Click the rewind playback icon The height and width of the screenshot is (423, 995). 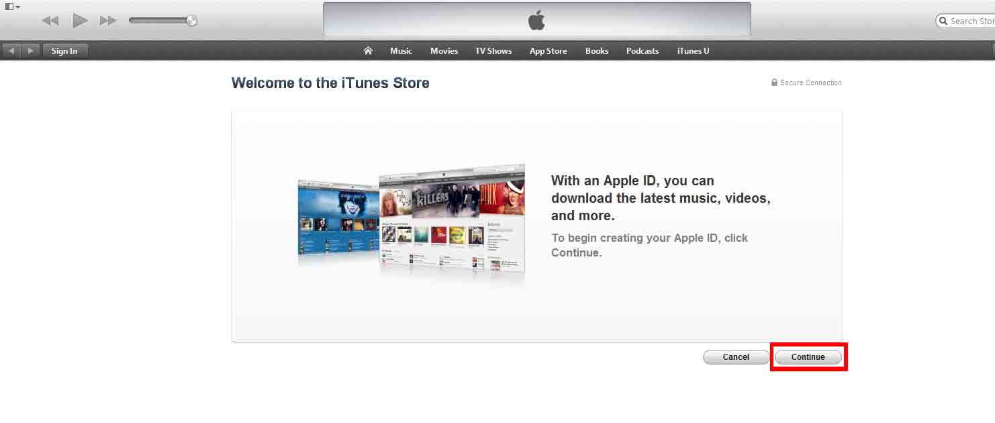tap(50, 21)
